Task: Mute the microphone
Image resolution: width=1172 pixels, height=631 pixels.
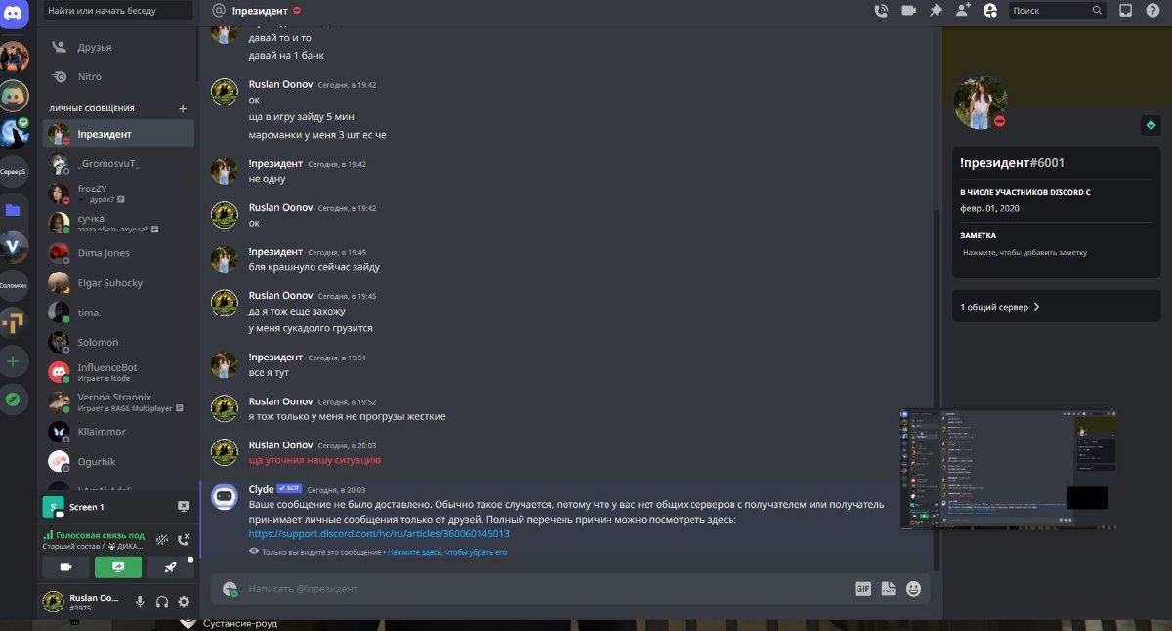Action: (x=141, y=602)
